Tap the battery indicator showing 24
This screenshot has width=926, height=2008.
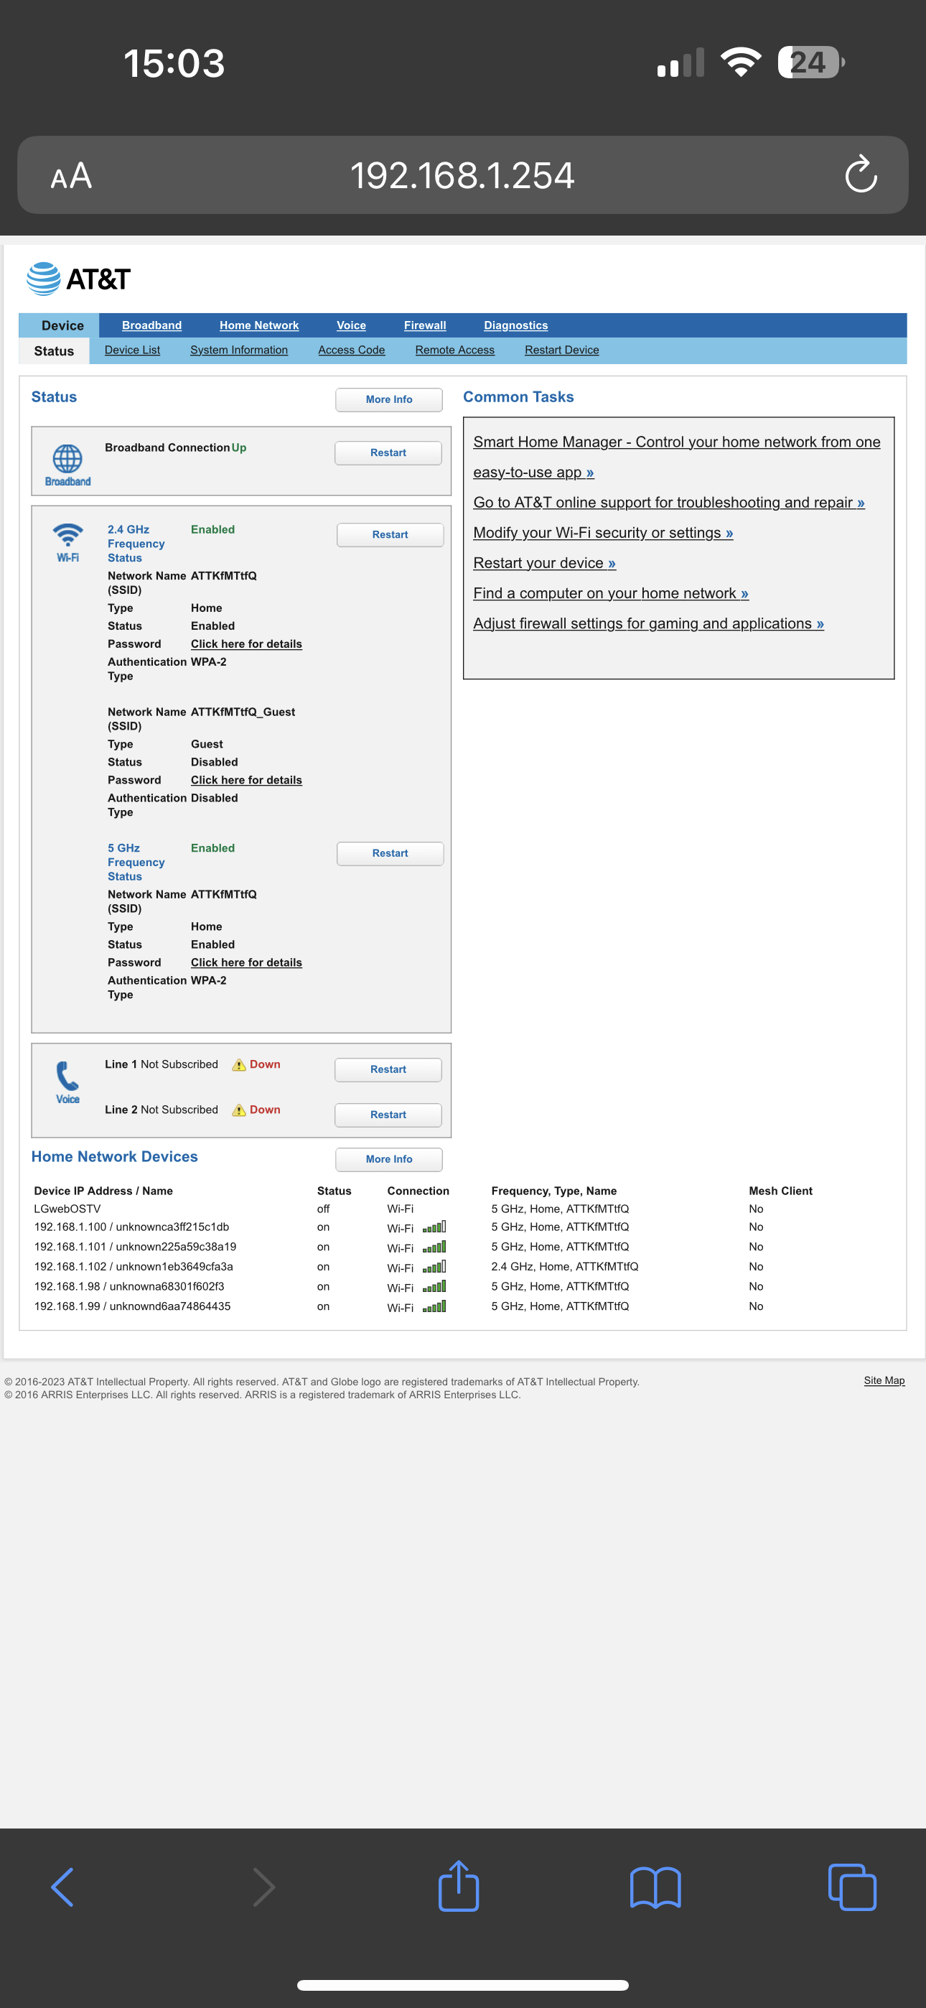pos(811,62)
